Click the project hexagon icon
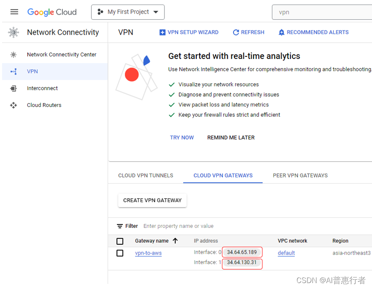 point(100,12)
